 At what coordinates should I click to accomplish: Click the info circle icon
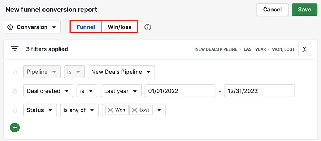click(x=148, y=27)
